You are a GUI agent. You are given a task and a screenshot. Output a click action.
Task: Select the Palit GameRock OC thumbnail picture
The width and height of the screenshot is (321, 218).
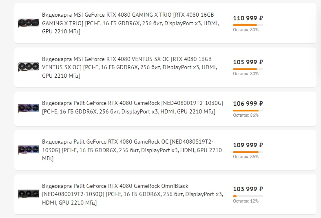(28, 150)
